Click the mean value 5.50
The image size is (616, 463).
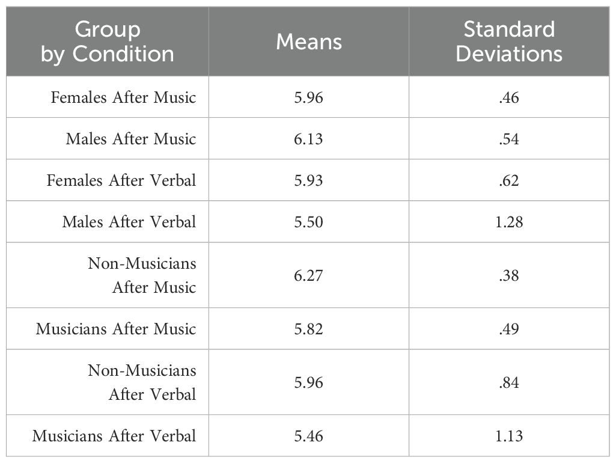coord(309,222)
